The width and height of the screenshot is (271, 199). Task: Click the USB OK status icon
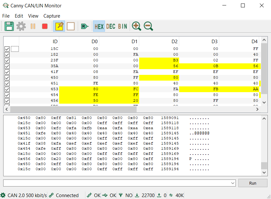pos(105,195)
